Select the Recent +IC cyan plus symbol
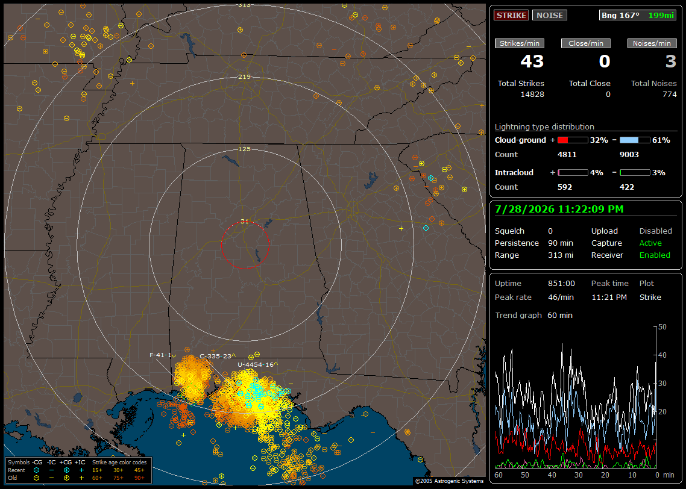Screen dimensions: 686x489 (x=81, y=470)
